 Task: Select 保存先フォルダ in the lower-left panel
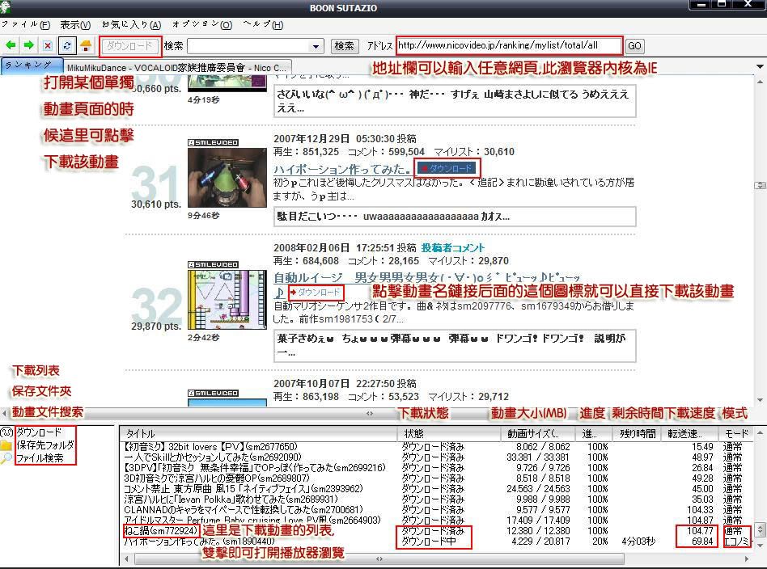[x=45, y=445]
